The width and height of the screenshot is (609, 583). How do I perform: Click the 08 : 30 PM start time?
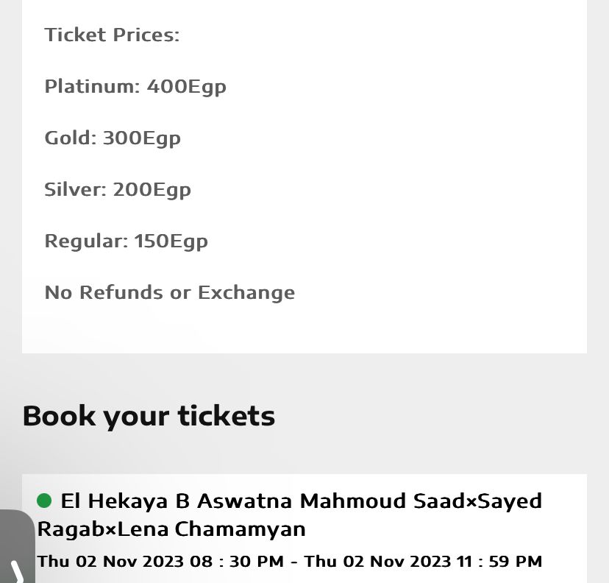(x=236, y=561)
